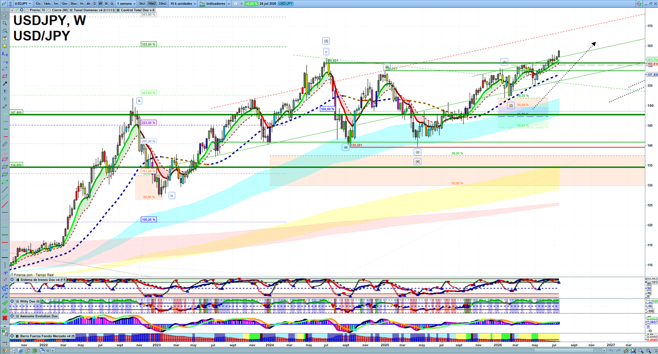
Task: Toggle the Cierre (W) checkbox
Action: click(49, 10)
